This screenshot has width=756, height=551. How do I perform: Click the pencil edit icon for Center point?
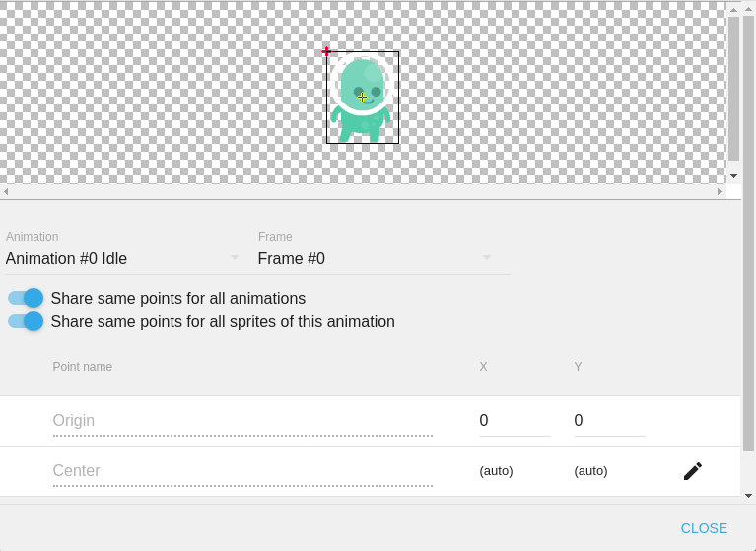click(x=693, y=471)
